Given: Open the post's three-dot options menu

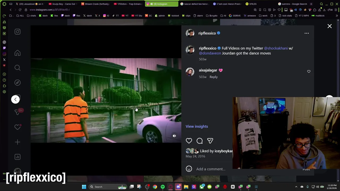Looking at the screenshot, I should pyautogui.click(x=307, y=33).
